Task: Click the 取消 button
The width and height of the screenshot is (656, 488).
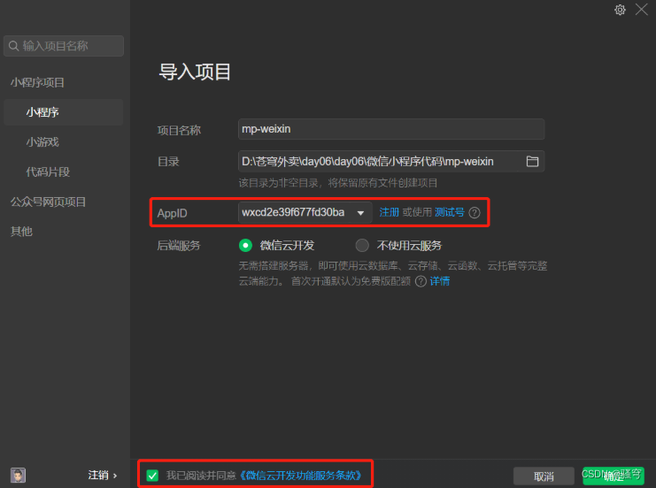Action: (544, 477)
